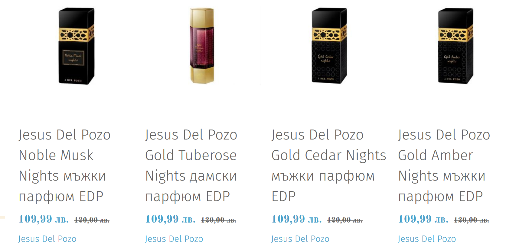Click the 109,99 лв. price of Gold Tuberose
The width and height of the screenshot is (519, 247).
point(170,219)
